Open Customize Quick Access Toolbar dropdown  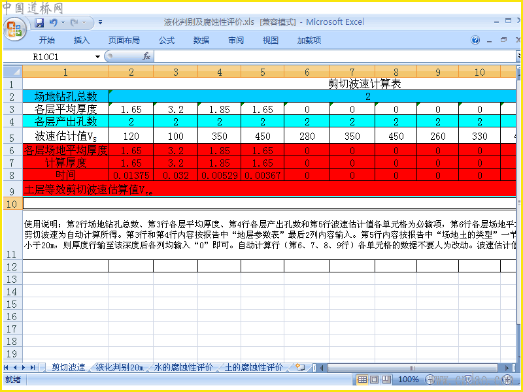click(x=100, y=23)
